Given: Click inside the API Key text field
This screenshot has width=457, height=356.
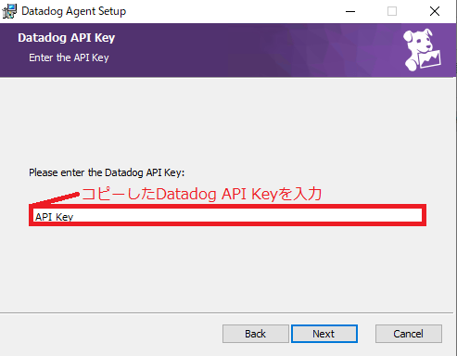Looking at the screenshot, I should tap(227, 215).
